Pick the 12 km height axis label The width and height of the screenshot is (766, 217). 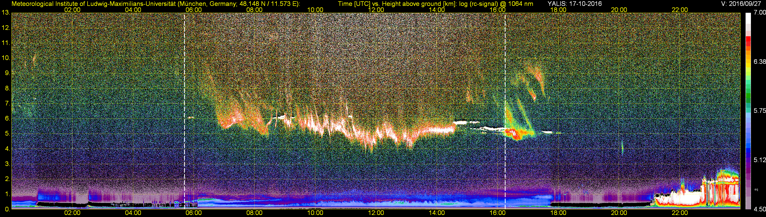tap(6, 28)
